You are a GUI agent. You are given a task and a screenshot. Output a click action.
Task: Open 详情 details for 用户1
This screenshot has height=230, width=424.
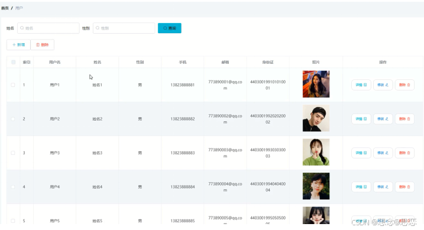point(361,85)
